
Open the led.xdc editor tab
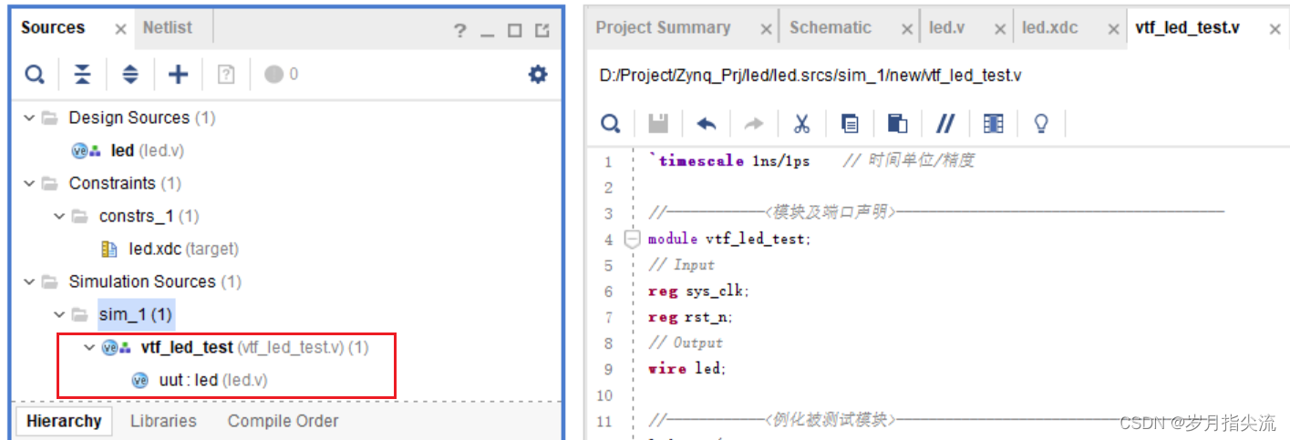point(1050,27)
